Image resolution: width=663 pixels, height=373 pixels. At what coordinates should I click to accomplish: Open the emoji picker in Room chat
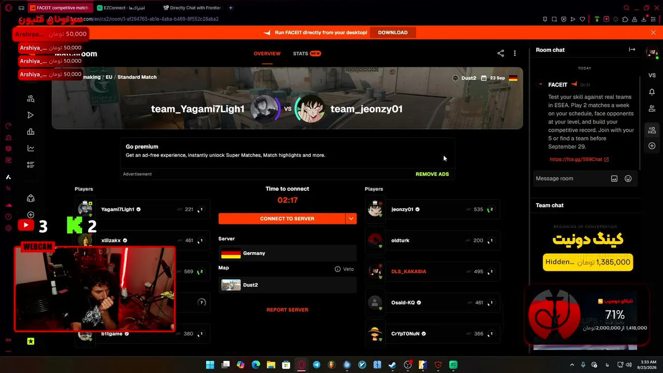click(628, 178)
